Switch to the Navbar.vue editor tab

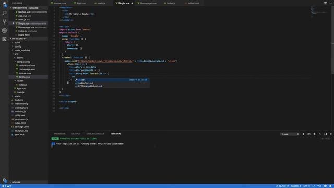pos(59,3)
